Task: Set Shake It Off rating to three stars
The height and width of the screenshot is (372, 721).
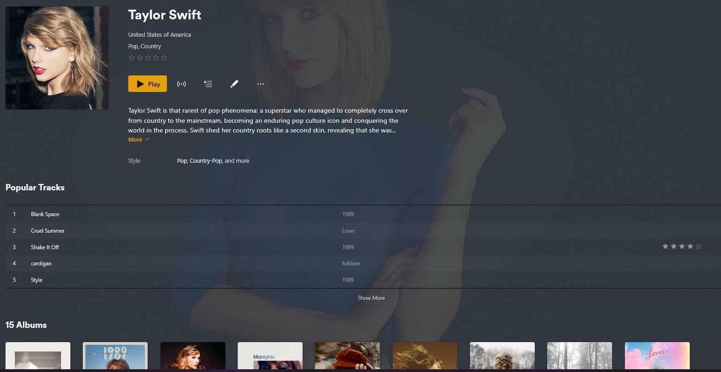Action: 682,246
